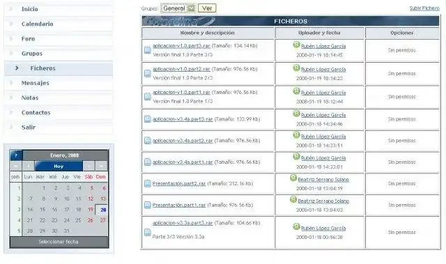Go to next year in calendar

point(101,166)
